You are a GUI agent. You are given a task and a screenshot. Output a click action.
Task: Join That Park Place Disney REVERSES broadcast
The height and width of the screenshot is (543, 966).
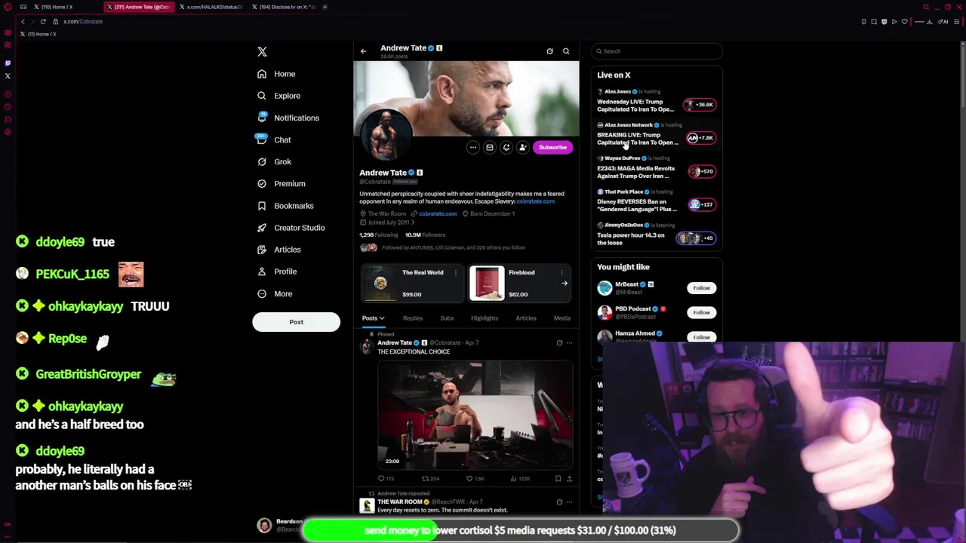657,201
